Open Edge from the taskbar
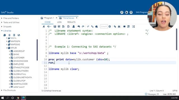Screen dimensions: 179x100 click(23, 98)
